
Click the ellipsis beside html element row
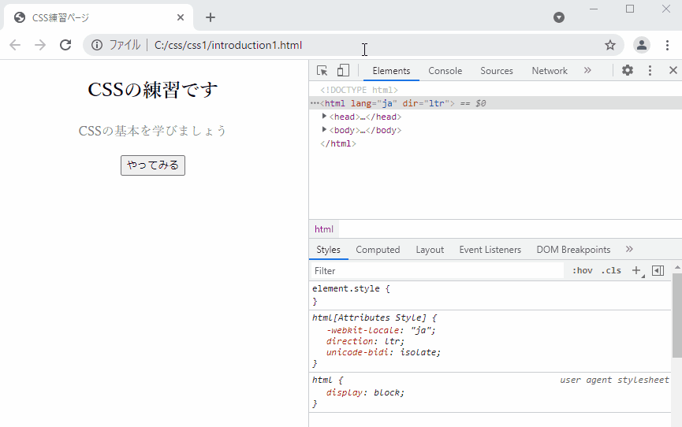315,103
